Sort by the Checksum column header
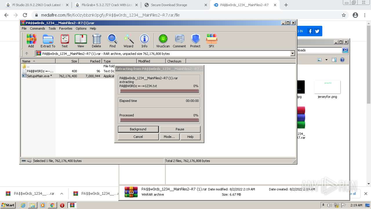The width and height of the screenshot is (371, 209). point(176,61)
